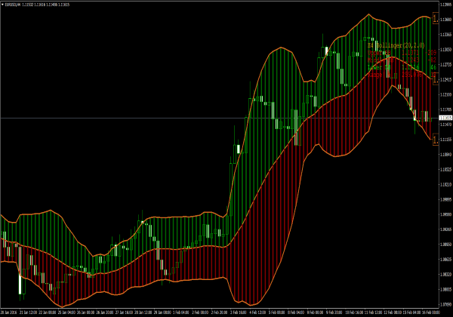Image resolution: width=453 pixels, height=317 pixels.
Task: Click the 3 Feb 16:00 time label
Action: (x=239, y=312)
